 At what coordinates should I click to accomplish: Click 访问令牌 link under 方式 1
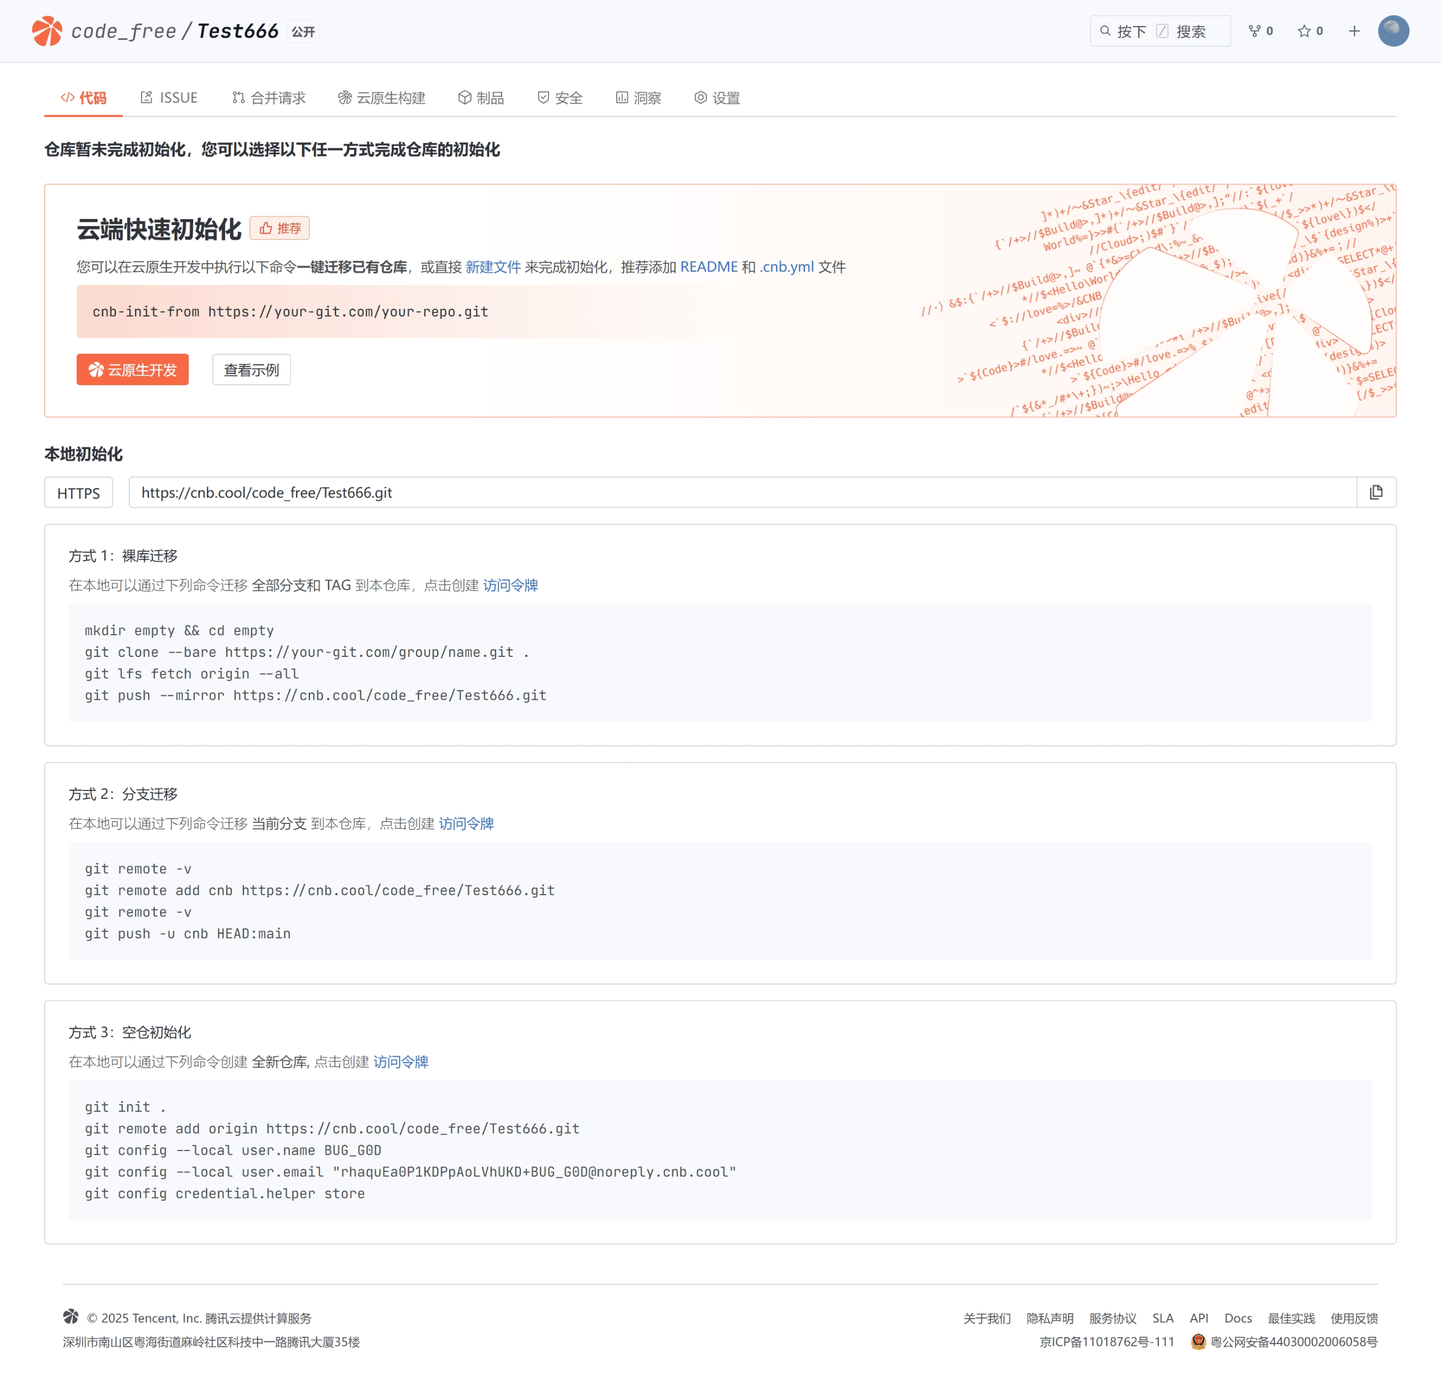[x=510, y=585]
